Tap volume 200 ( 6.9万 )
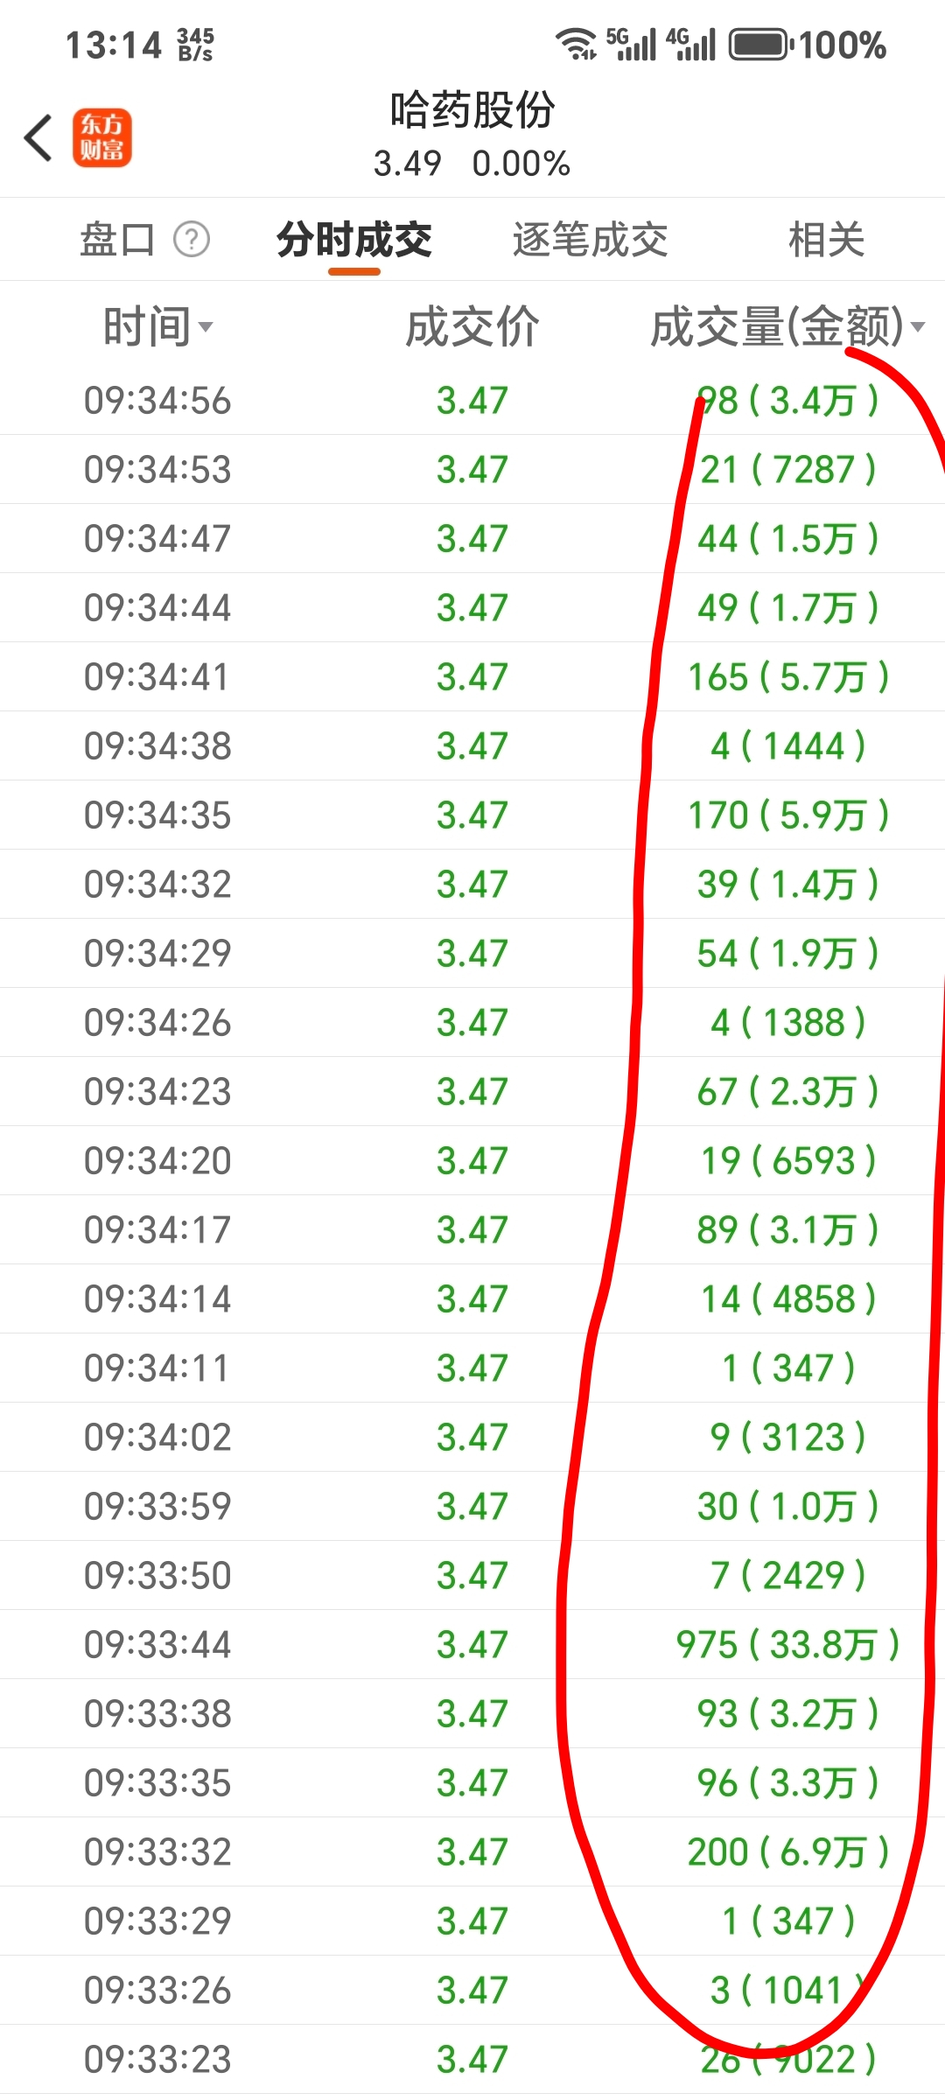 (788, 1852)
